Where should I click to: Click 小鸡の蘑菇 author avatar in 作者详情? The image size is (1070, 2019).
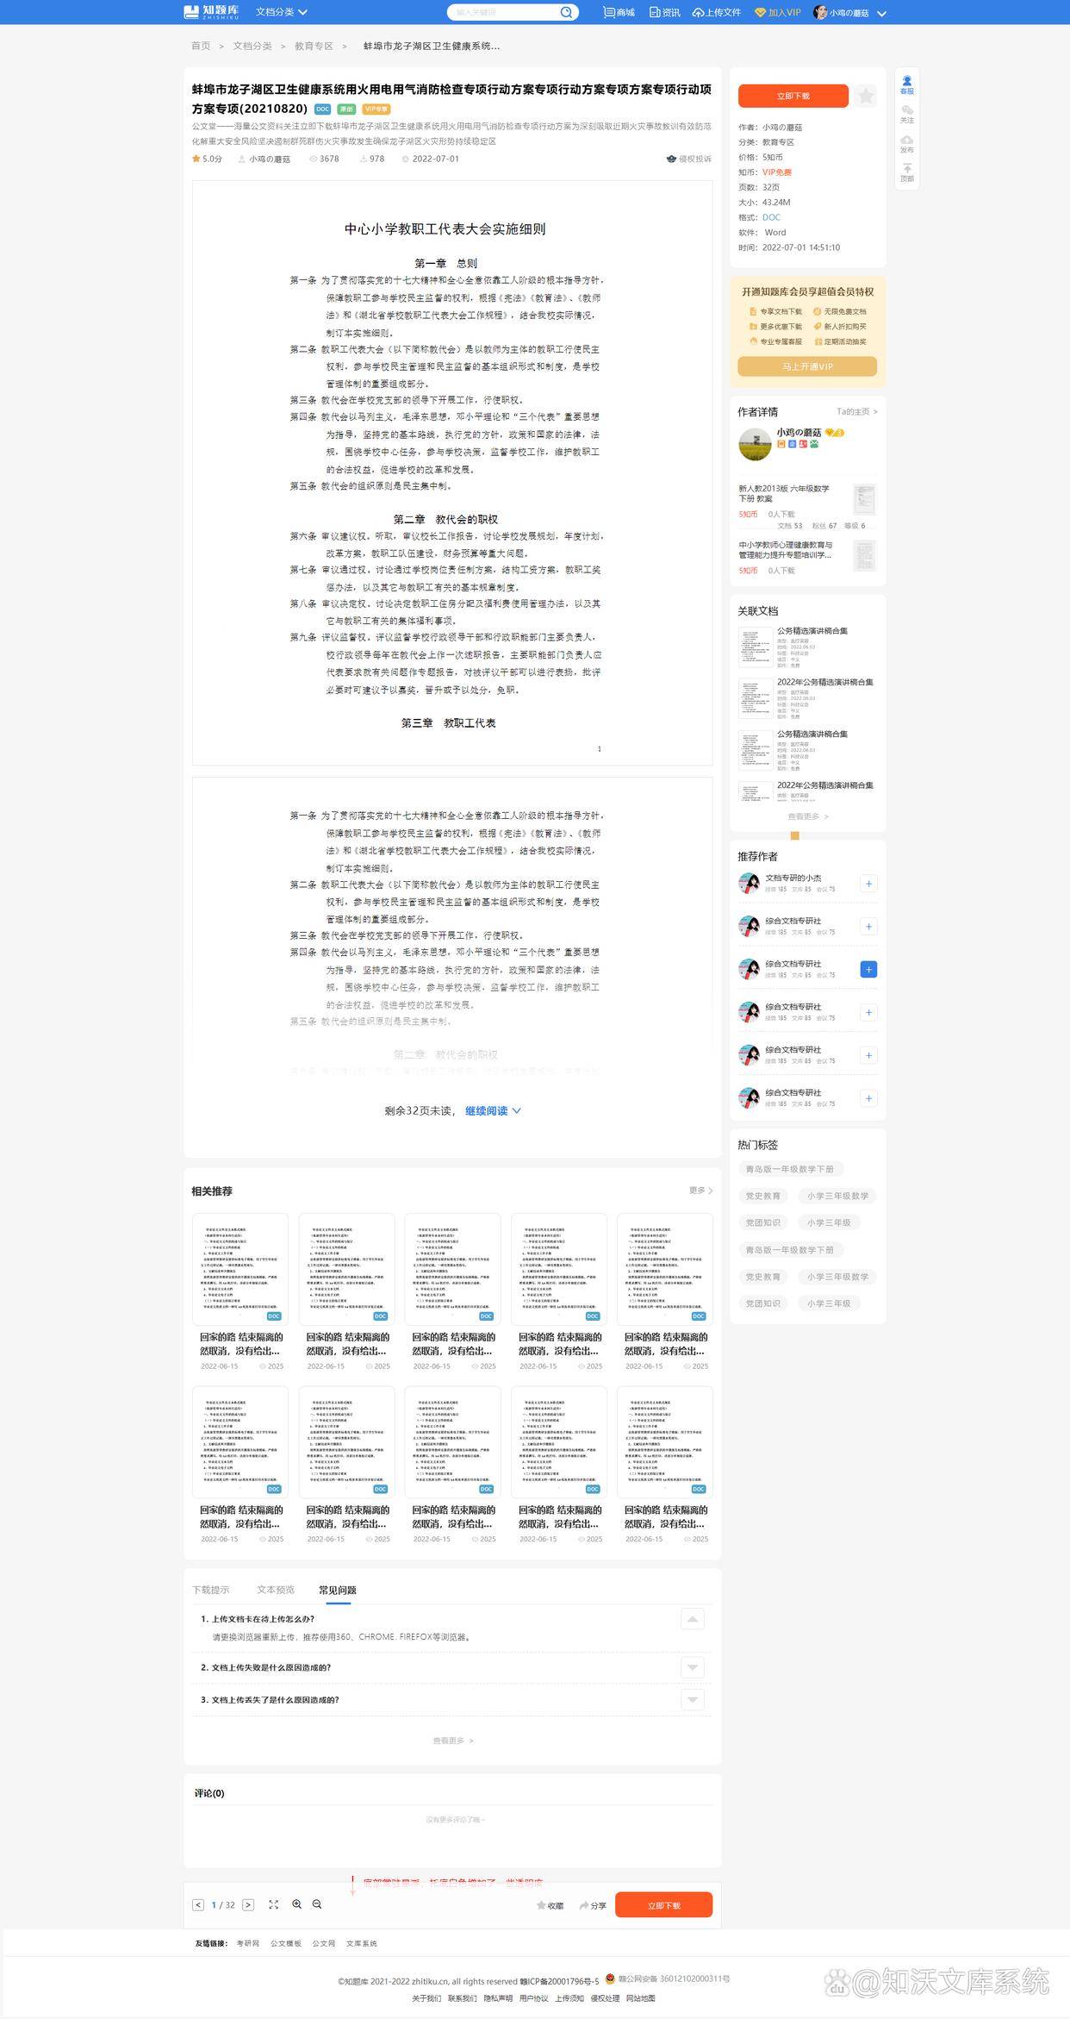pyautogui.click(x=755, y=444)
